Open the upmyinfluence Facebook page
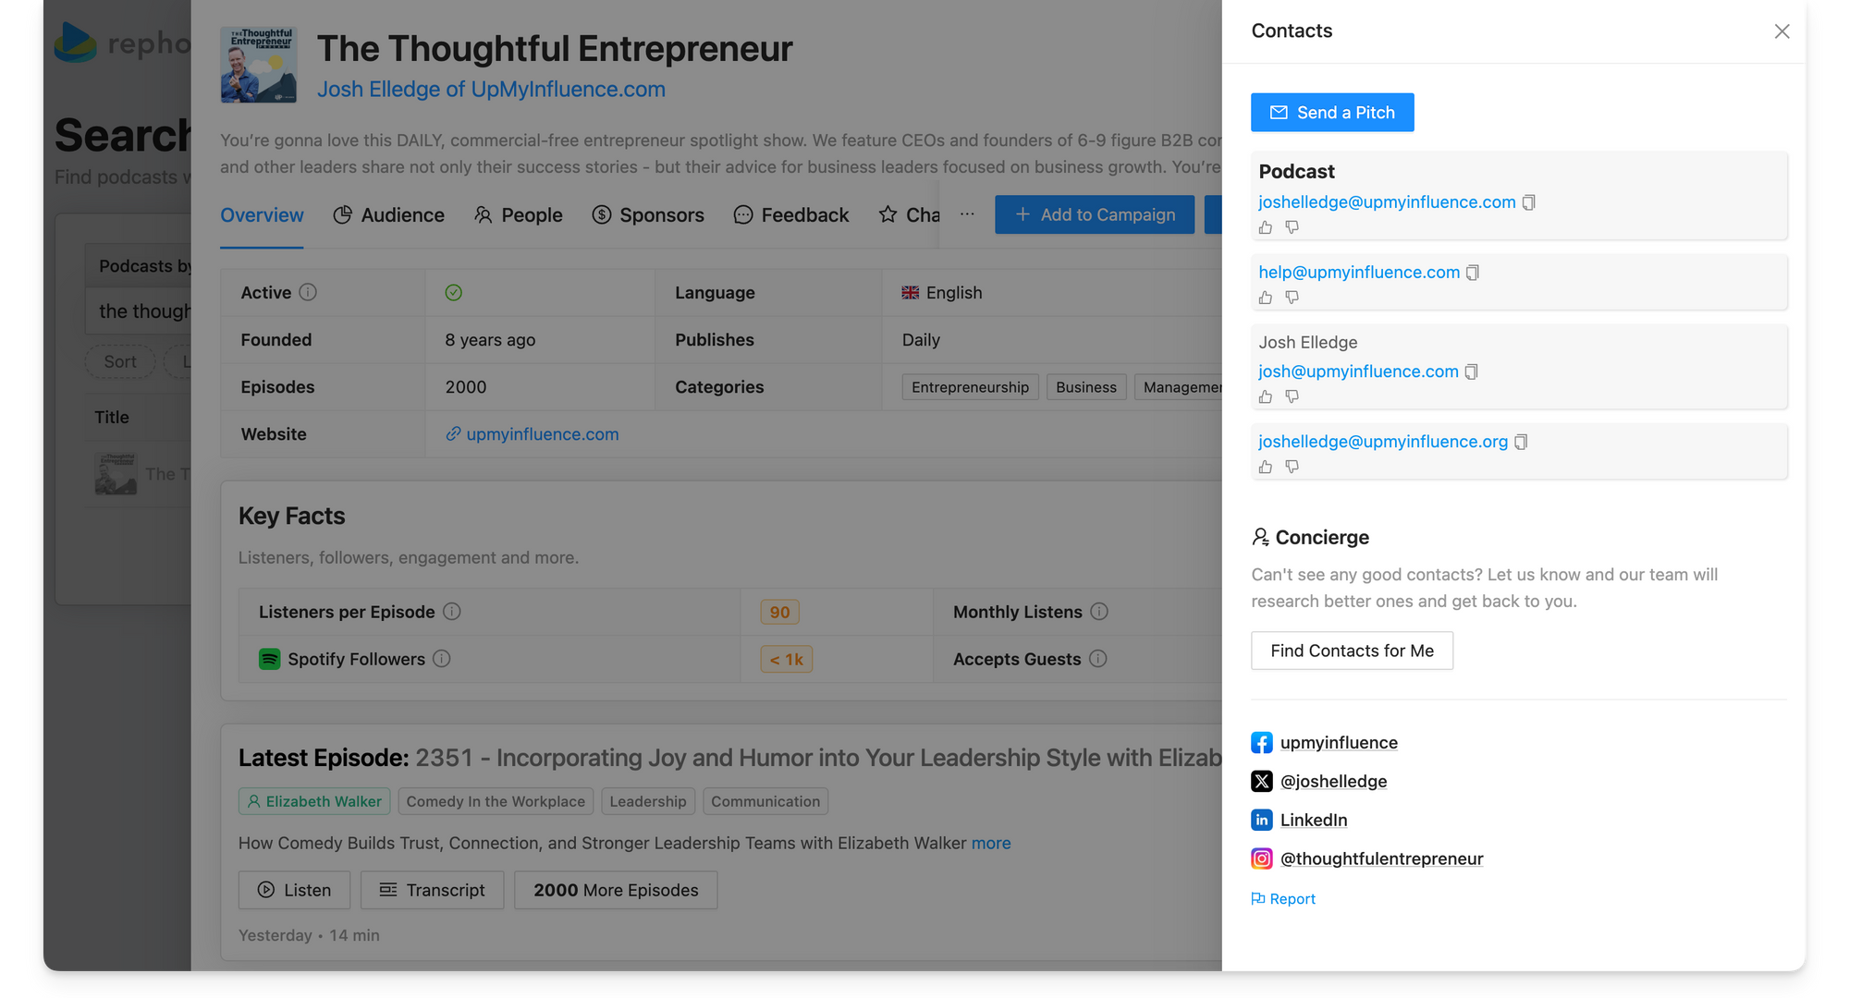The height and width of the screenshot is (998, 1849). [x=1338, y=743]
